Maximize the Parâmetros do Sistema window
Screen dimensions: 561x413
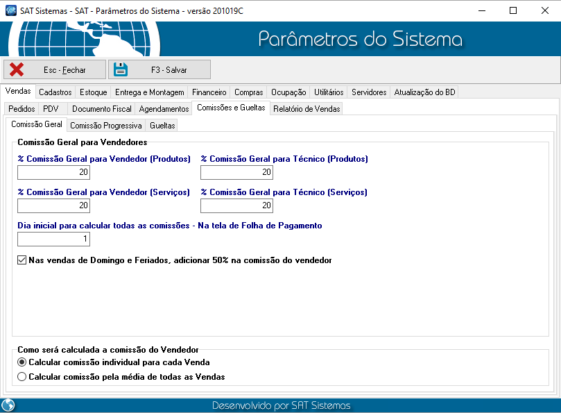coord(513,10)
